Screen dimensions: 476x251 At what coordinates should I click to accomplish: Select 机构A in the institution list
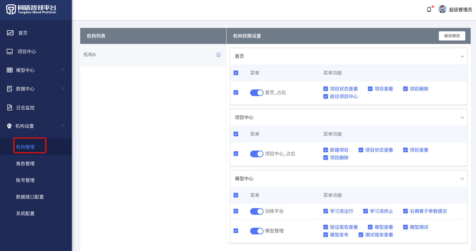[x=90, y=55]
